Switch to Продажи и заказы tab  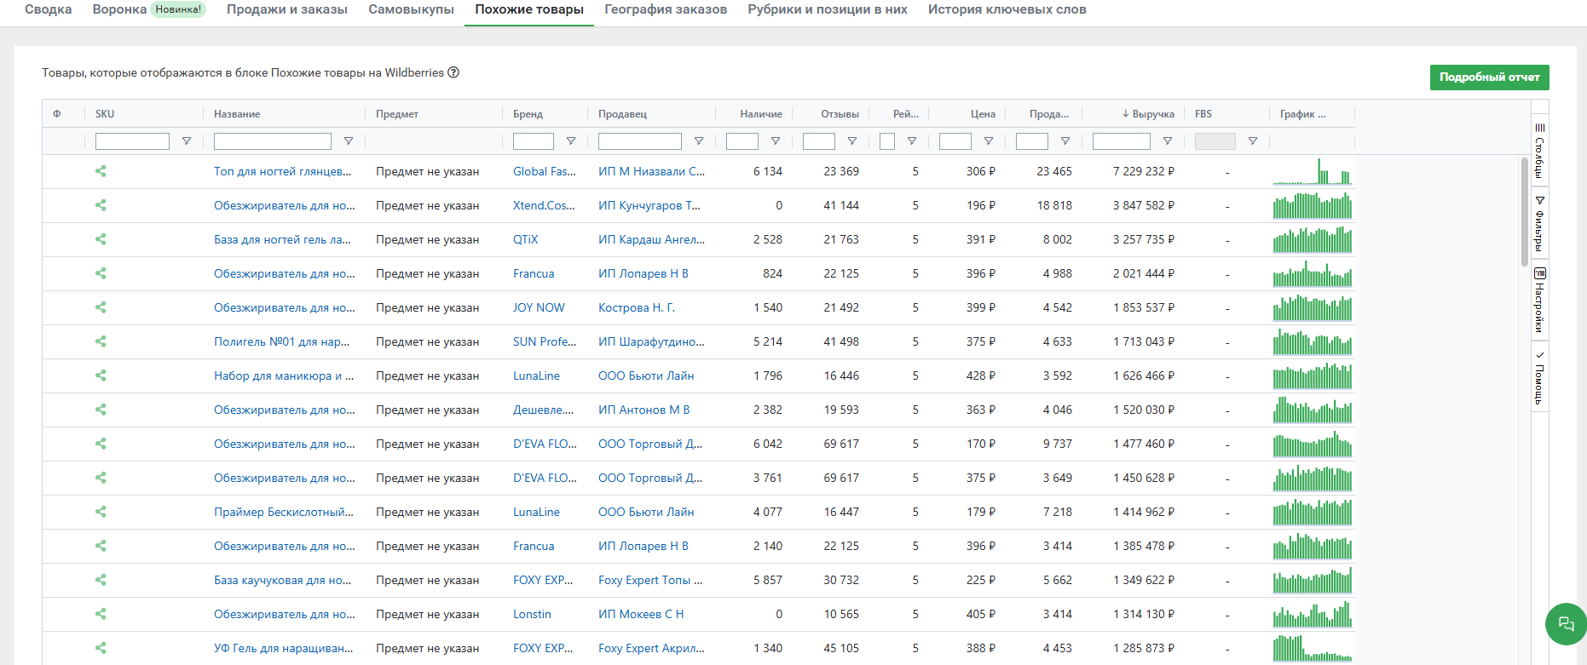click(x=287, y=9)
